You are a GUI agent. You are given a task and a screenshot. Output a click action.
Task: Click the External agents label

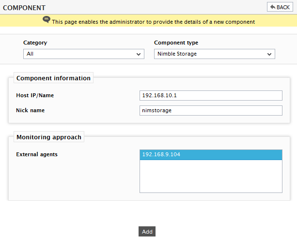[x=37, y=154]
